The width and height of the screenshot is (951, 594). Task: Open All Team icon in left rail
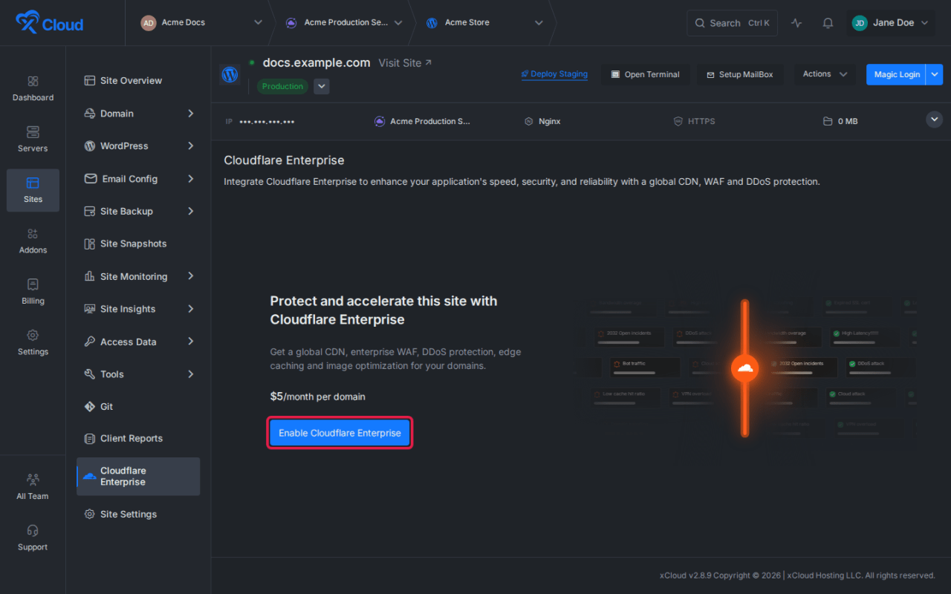click(x=33, y=480)
